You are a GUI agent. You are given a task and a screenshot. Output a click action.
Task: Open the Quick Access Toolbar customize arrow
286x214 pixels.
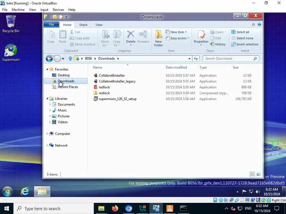tap(66, 17)
